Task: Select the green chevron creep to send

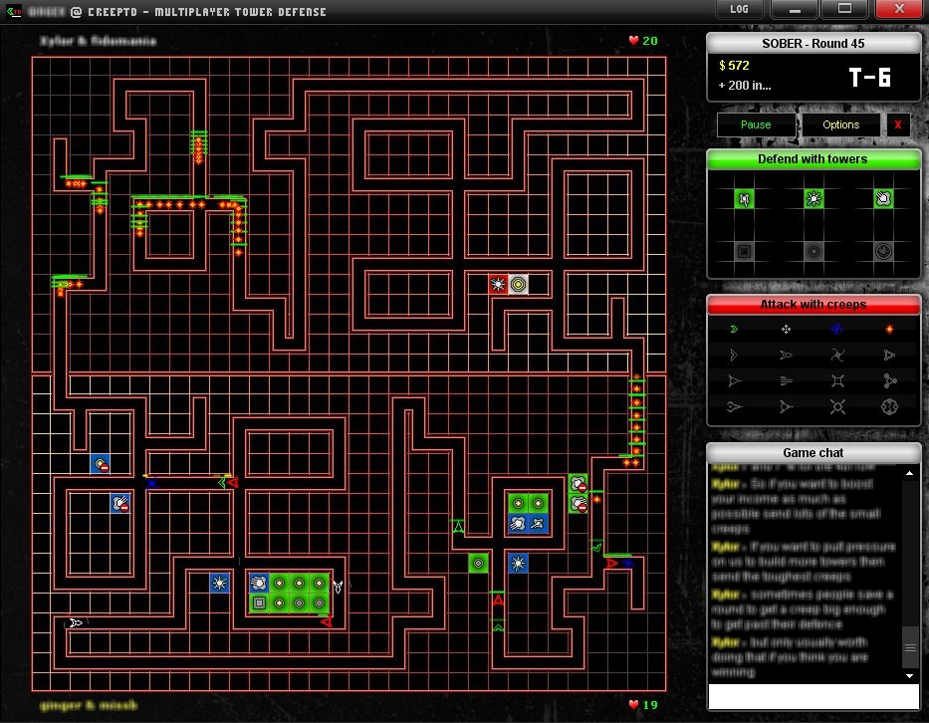Action: pos(734,329)
